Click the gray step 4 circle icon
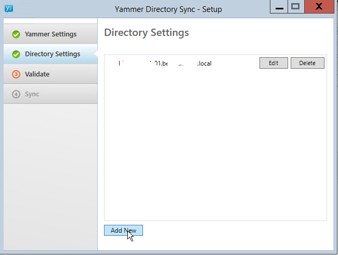This screenshot has height=255, width=338. pos(16,94)
